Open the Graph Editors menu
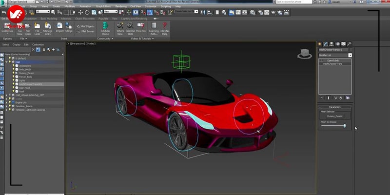The image size is (390, 195). tap(103, 6)
